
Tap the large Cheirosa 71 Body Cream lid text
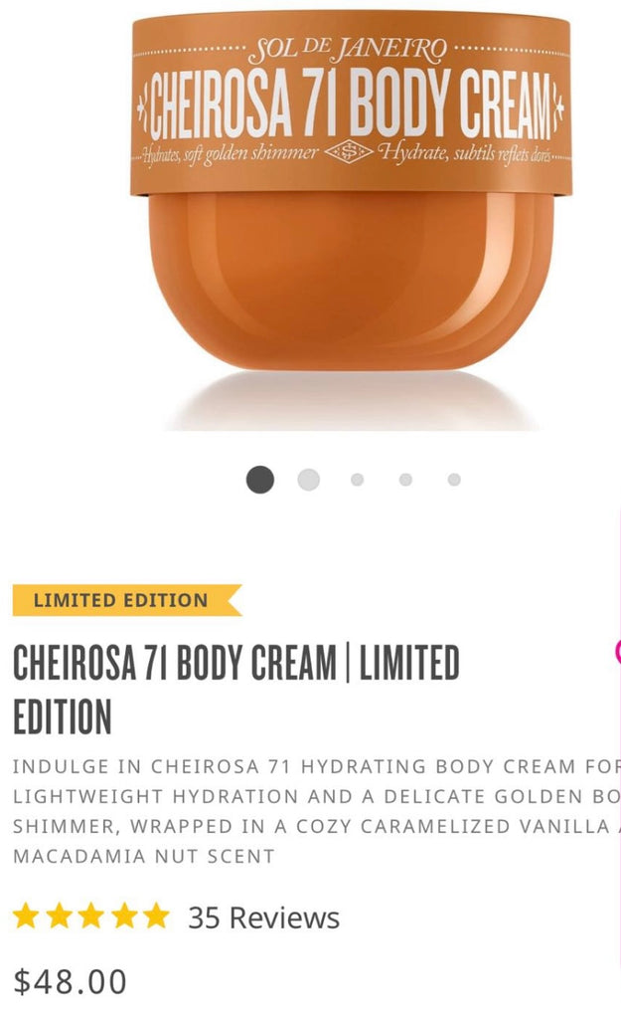351,105
